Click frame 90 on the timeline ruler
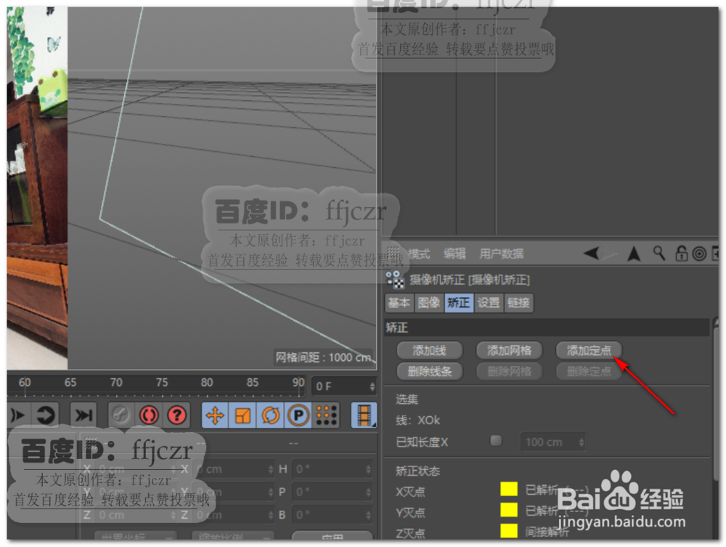The height and width of the screenshot is (547, 726). tap(298, 383)
